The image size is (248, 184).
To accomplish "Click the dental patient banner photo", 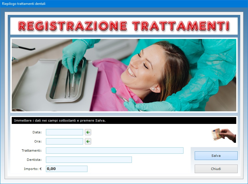I will coord(124,75).
